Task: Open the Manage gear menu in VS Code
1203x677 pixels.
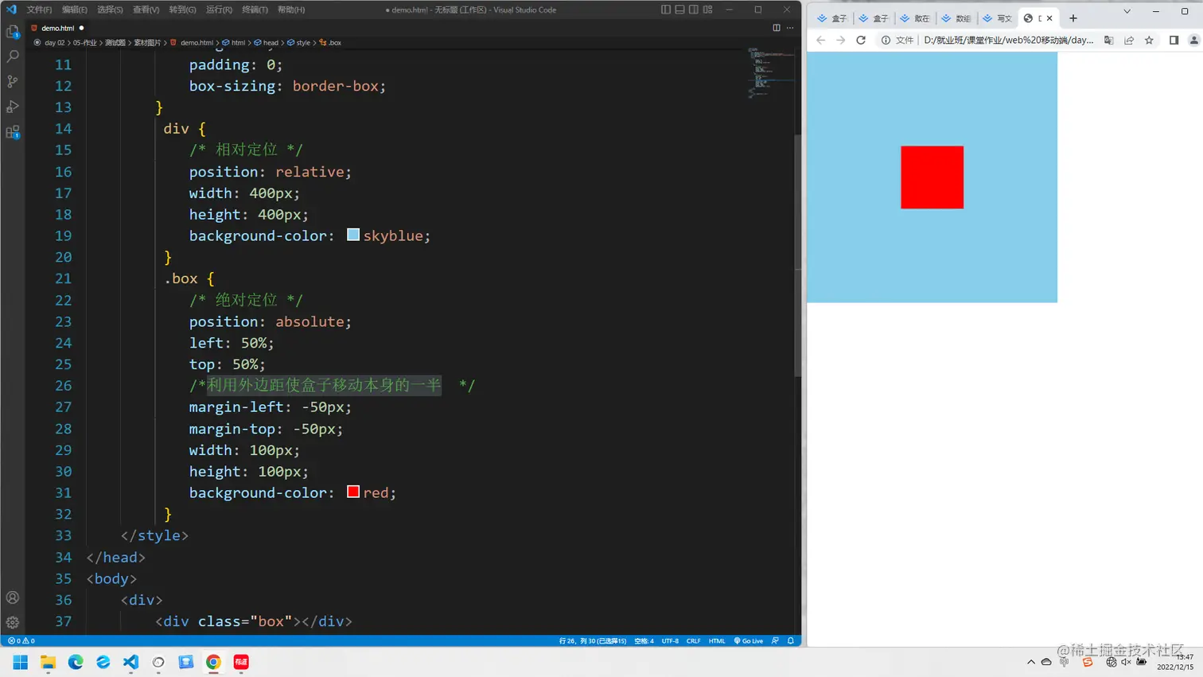Action: (13, 622)
